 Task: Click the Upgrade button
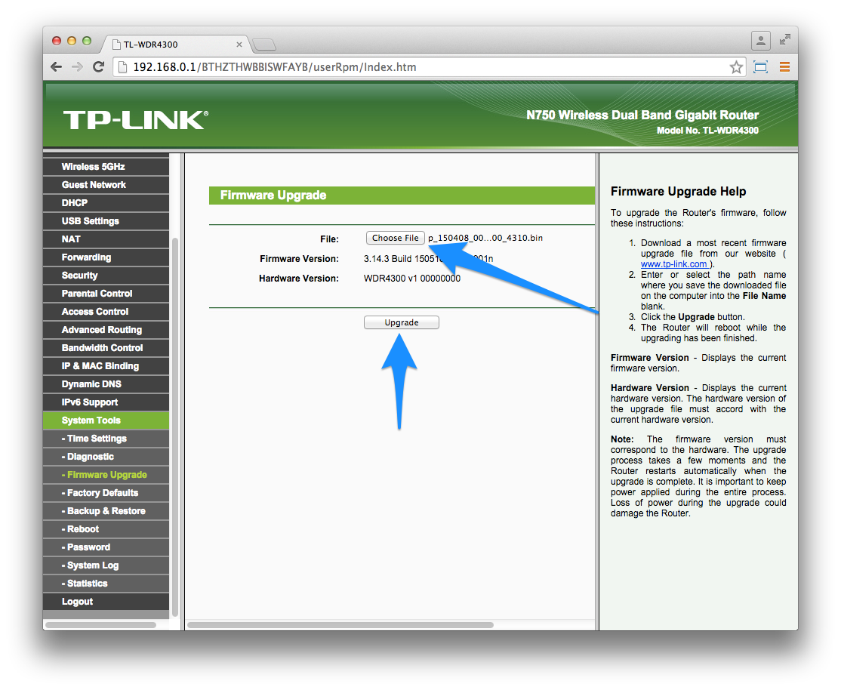point(401,322)
